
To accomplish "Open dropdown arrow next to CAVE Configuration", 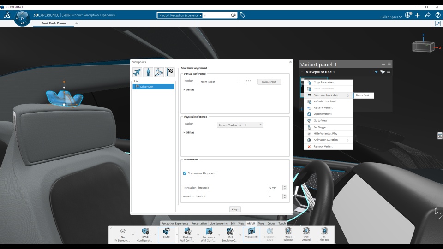I will 156,235.
